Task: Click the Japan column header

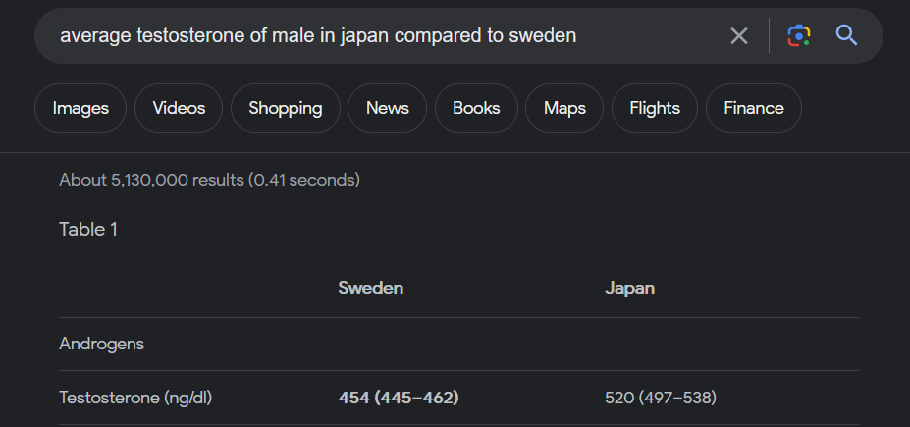Action: click(629, 288)
